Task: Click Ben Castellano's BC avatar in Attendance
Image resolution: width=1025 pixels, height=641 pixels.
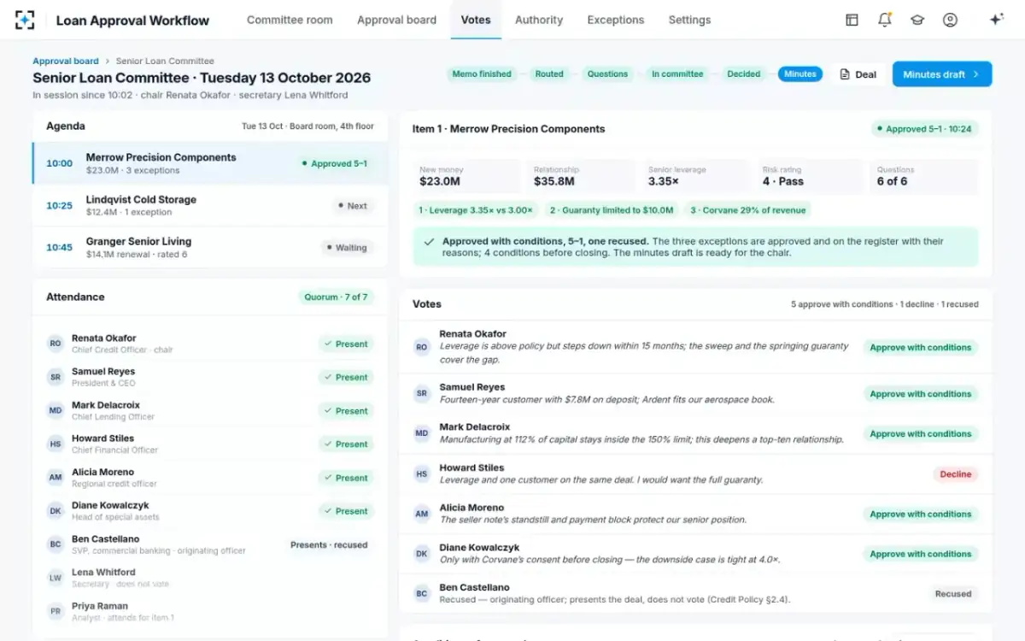Action: (x=56, y=544)
